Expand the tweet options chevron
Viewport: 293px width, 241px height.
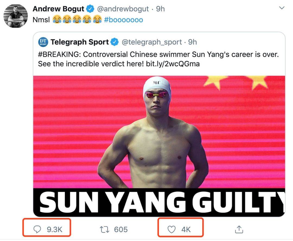click(x=282, y=8)
